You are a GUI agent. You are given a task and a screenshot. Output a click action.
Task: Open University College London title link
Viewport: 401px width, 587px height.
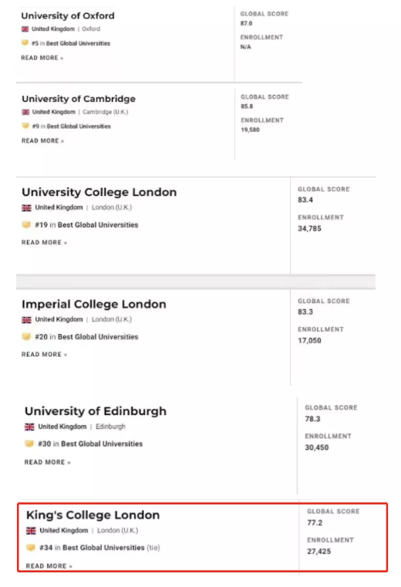point(99,192)
